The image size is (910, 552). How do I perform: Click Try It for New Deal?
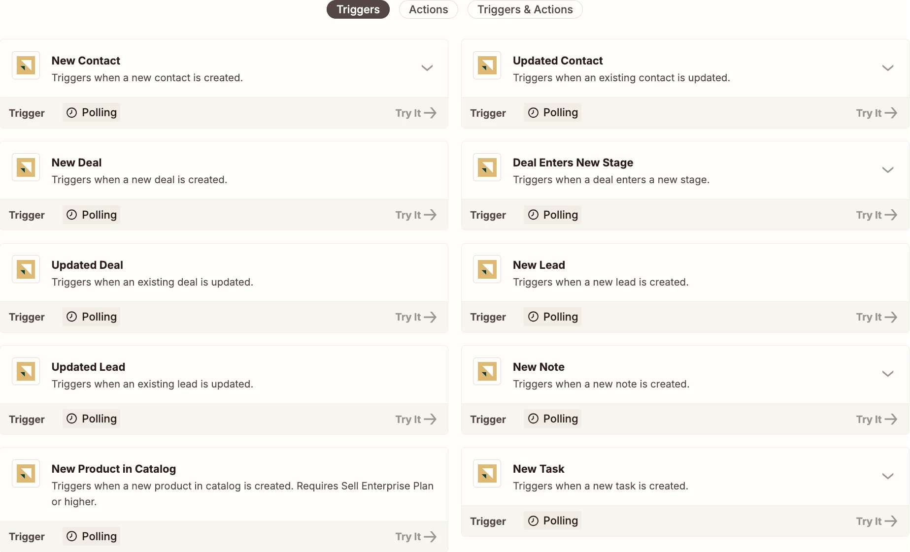pyautogui.click(x=416, y=215)
